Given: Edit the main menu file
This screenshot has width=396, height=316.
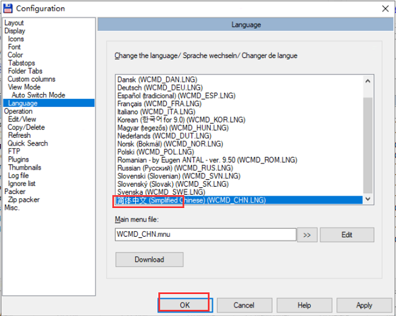Looking at the screenshot, I should tap(347, 235).
